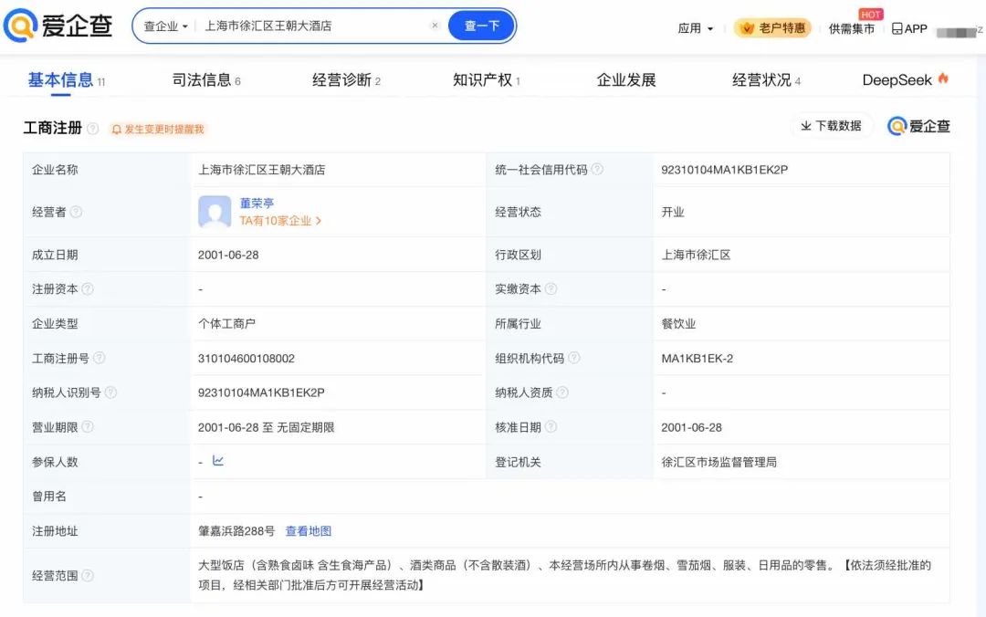Open the DeepSeek tab
Viewport: 986px width, 617px height.
point(905,80)
